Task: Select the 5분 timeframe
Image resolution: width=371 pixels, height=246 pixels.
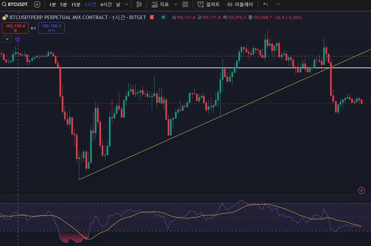Action: [x=63, y=5]
